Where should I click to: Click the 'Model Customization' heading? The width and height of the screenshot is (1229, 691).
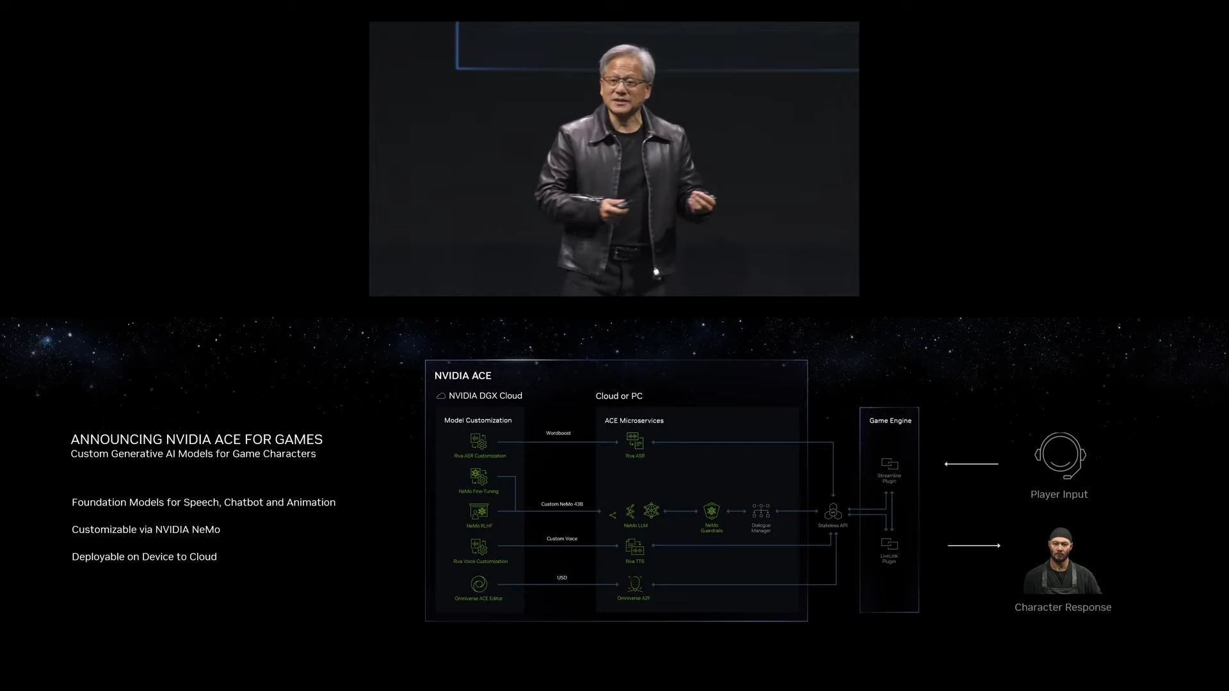coord(478,420)
